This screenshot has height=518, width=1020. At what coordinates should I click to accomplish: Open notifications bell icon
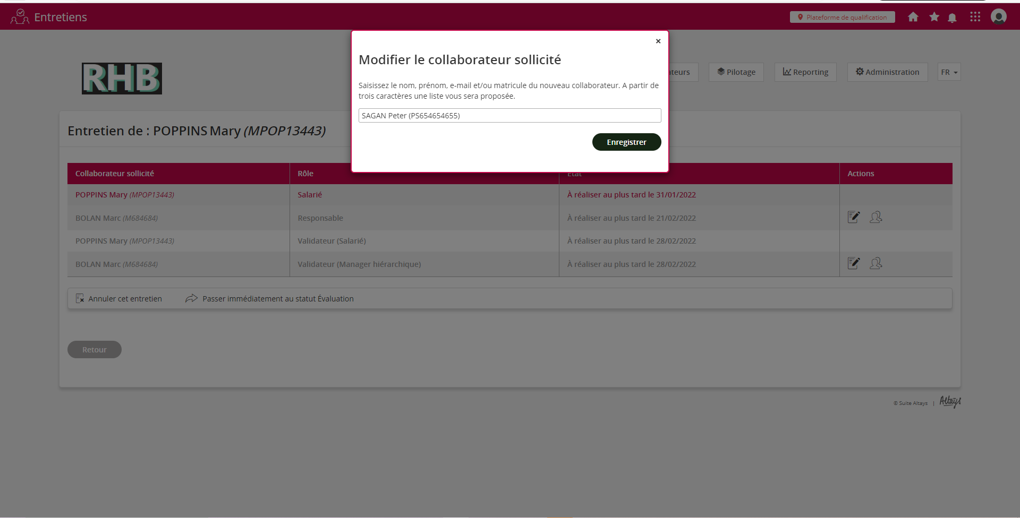[x=952, y=18]
